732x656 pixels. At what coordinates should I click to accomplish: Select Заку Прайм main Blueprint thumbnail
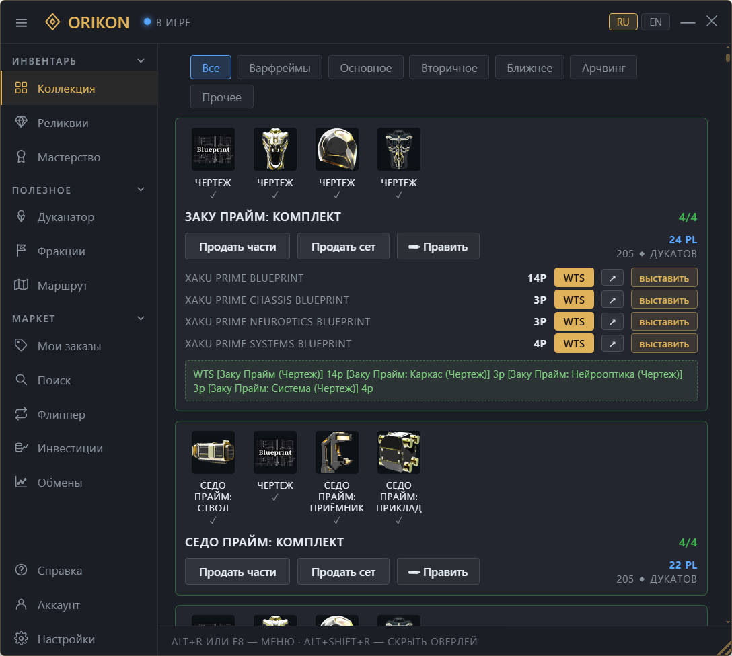(213, 149)
